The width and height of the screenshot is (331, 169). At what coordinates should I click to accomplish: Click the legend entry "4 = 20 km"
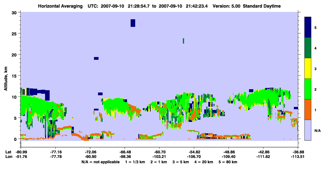[204, 162]
